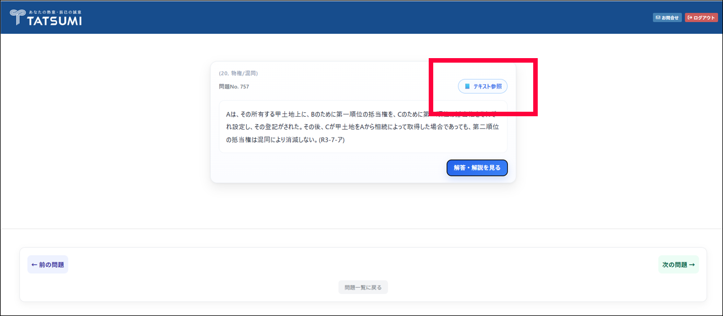Click the 問題No. 757 label
Image resolution: width=723 pixels, height=316 pixels.
[234, 86]
